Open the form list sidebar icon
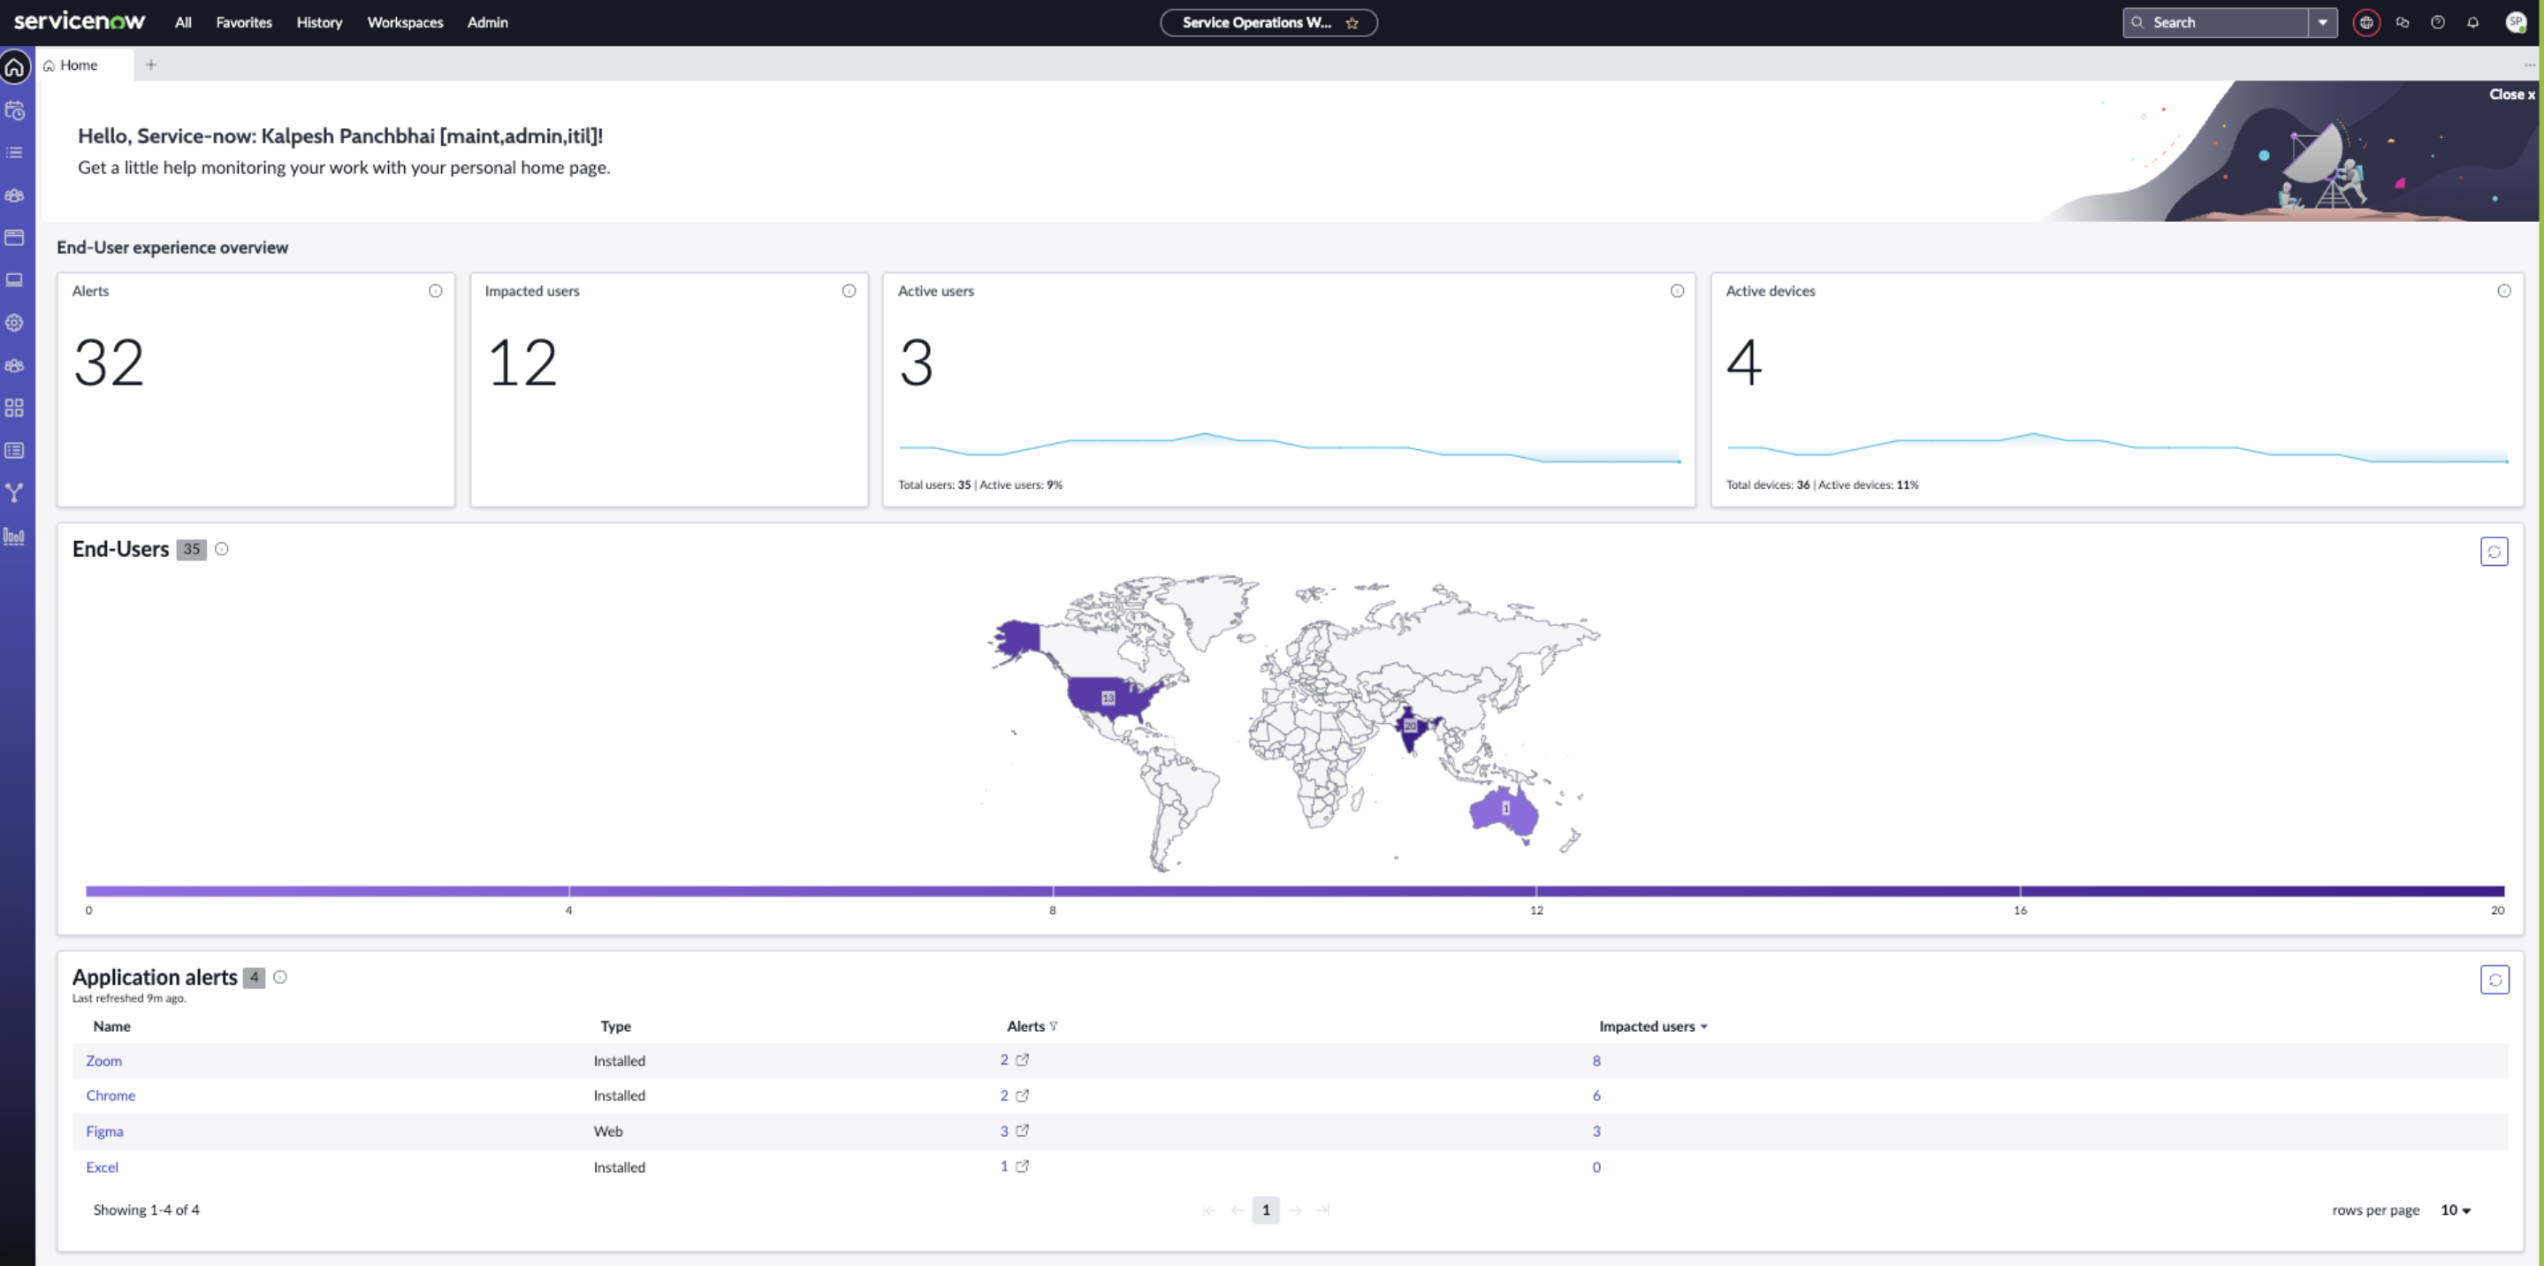The height and width of the screenshot is (1266, 2544). click(x=15, y=450)
